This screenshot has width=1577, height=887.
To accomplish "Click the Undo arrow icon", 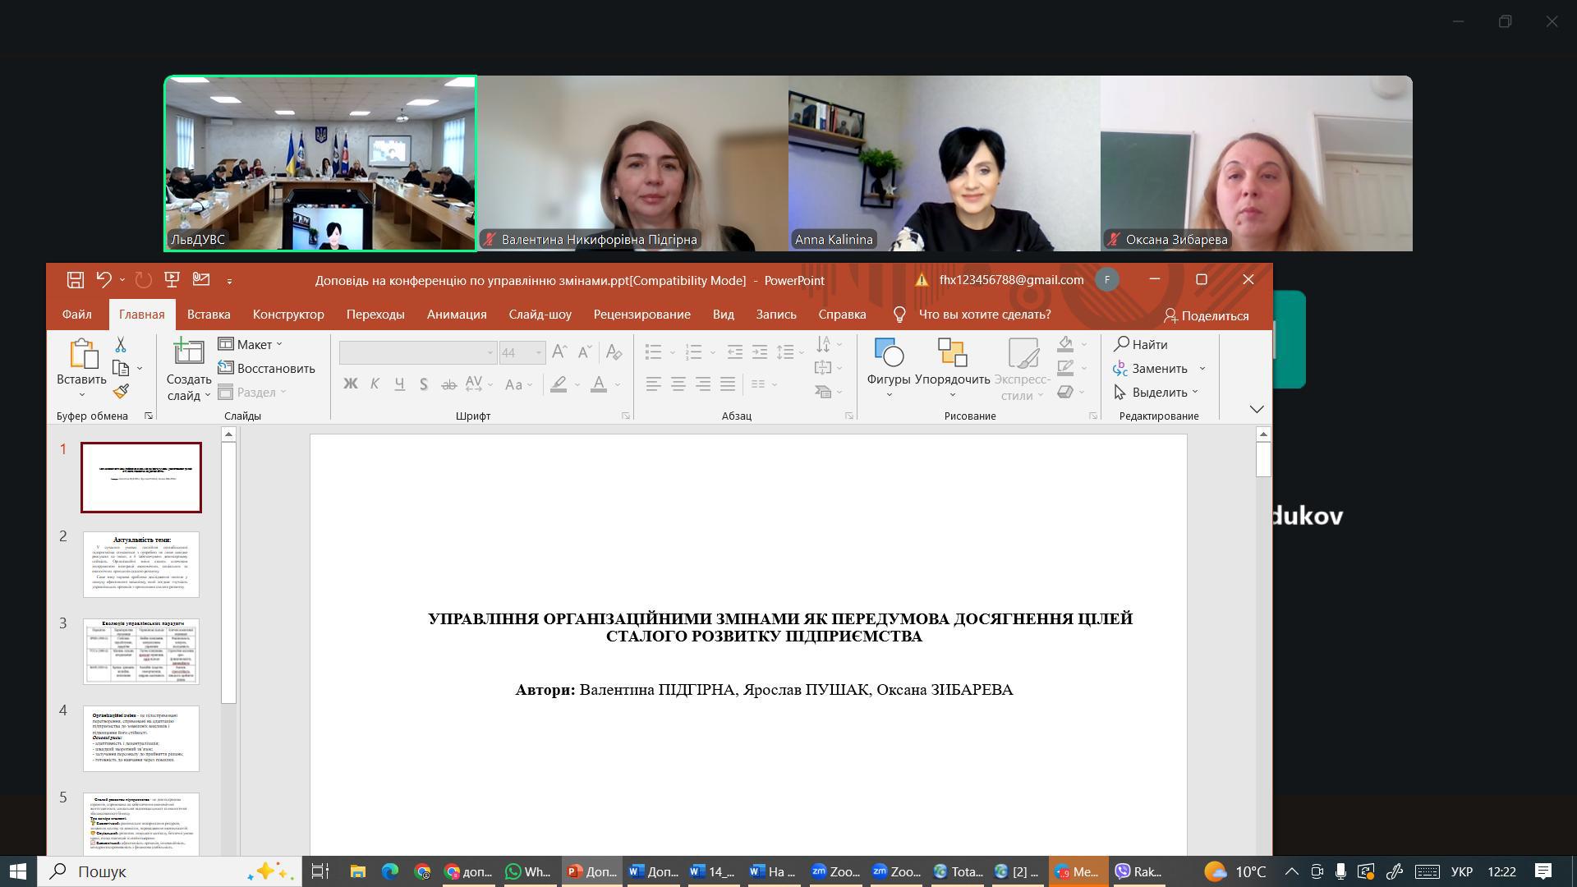I will click(103, 280).
